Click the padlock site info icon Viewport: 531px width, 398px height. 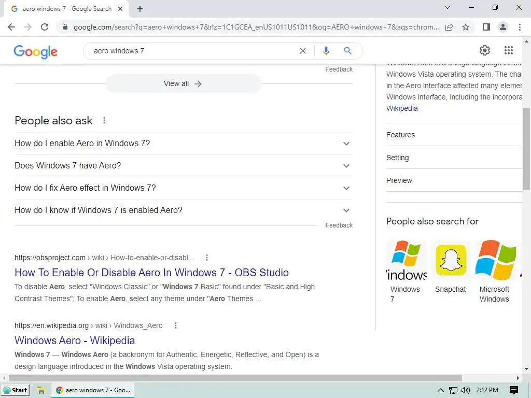click(65, 27)
